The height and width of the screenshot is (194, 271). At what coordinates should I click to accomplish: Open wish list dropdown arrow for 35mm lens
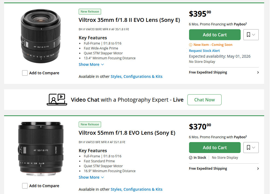pos(254,35)
